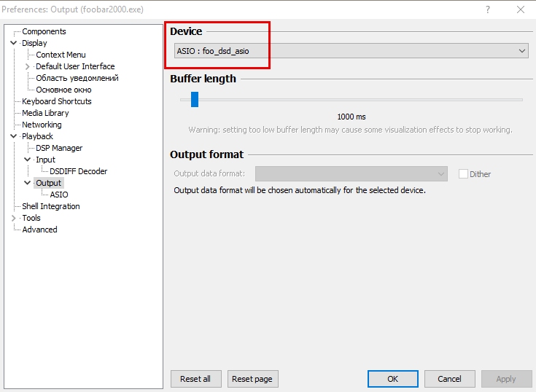Select Components in the preferences tree
The image size is (536, 392).
tap(44, 31)
